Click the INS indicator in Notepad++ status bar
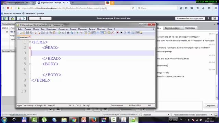The image size is (219, 123). (x=149, y=106)
